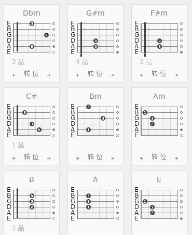The width and height of the screenshot is (192, 235).
Task: Click finger 4 dot on Dbm G string
Action: (46, 35)
